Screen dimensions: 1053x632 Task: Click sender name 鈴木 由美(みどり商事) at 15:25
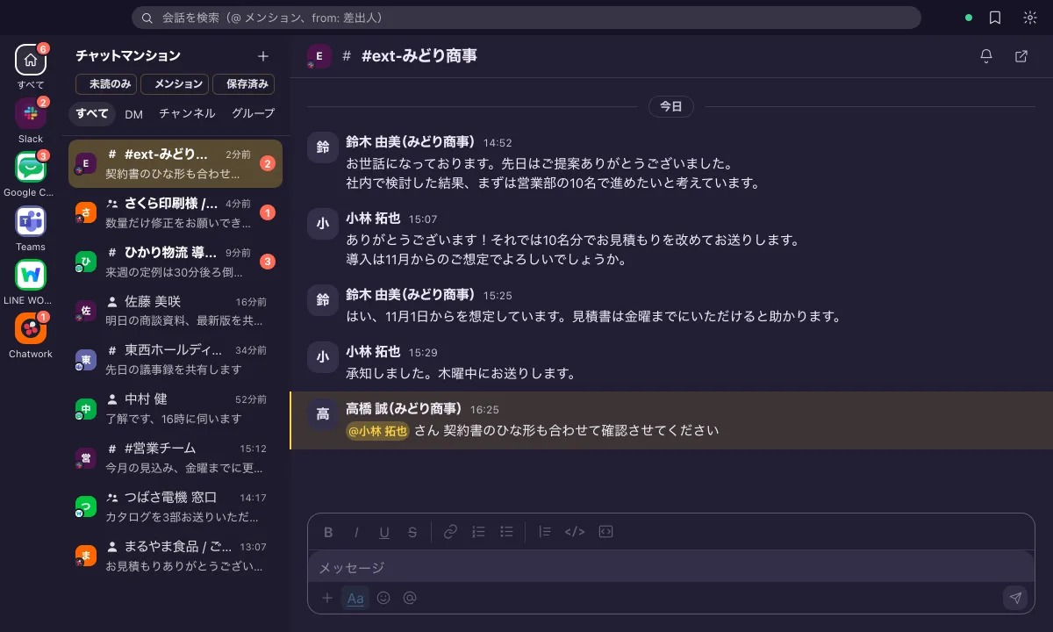click(410, 295)
